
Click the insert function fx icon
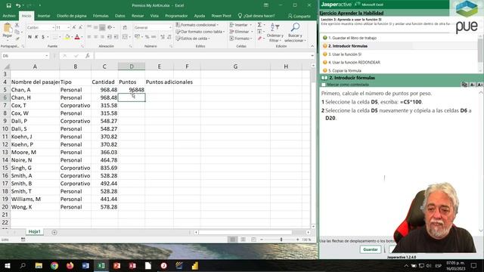[88, 55]
